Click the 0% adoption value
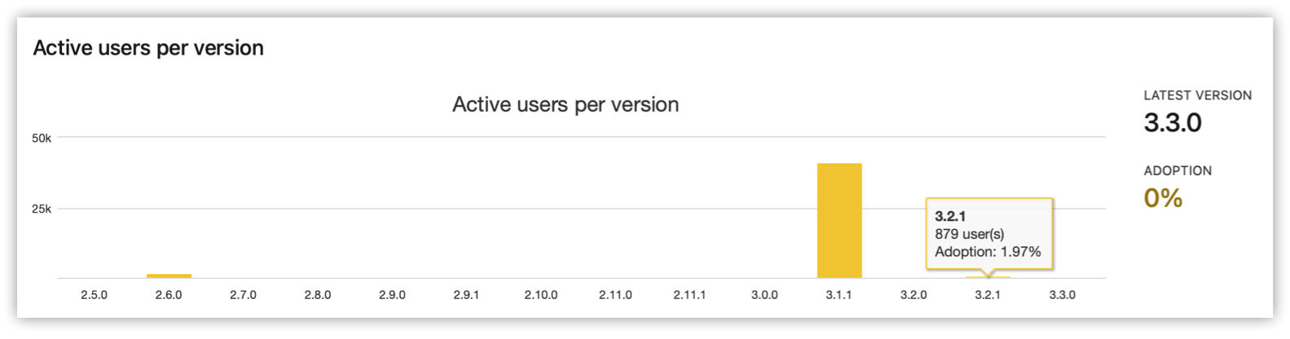Screen dimensions: 1290x339 point(1163,198)
